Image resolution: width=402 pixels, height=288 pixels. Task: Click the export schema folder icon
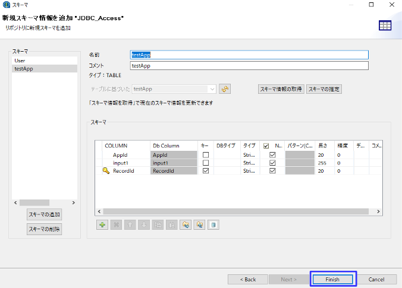click(x=199, y=225)
